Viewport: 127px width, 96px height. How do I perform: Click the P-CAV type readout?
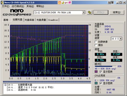pyautogui.click(x=117, y=54)
